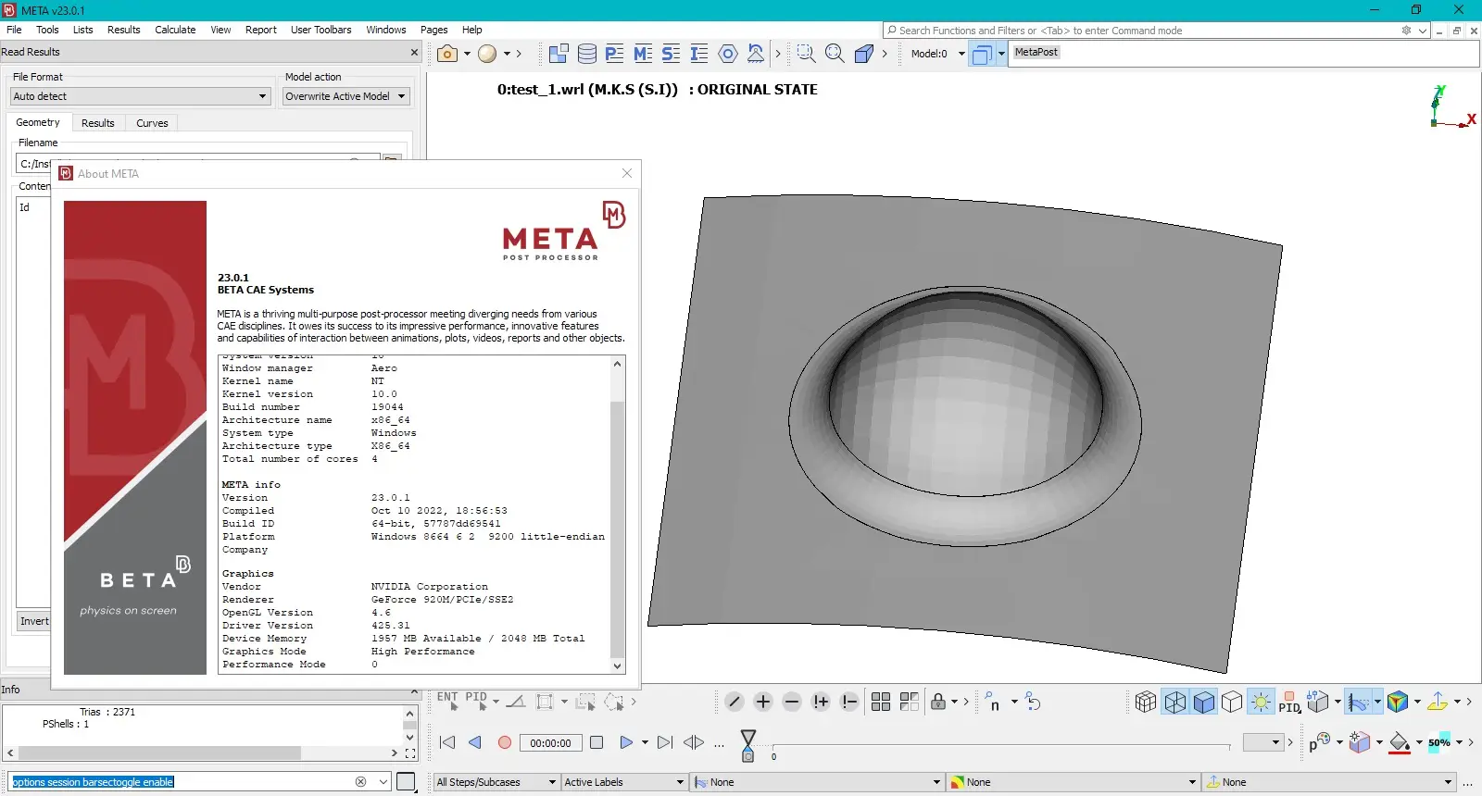Click the color contour fringe cube icon
1482x796 pixels.
click(x=1398, y=702)
